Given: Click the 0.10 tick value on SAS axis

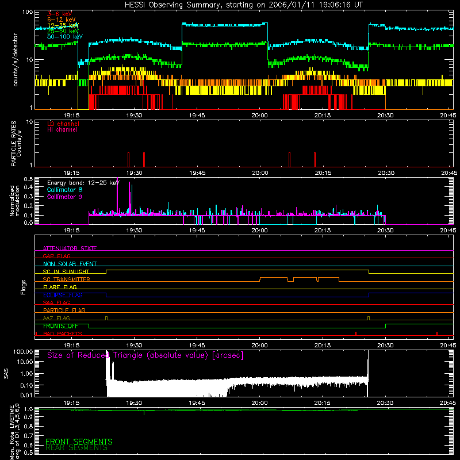Looking at the screenshot, I should (x=26, y=385).
